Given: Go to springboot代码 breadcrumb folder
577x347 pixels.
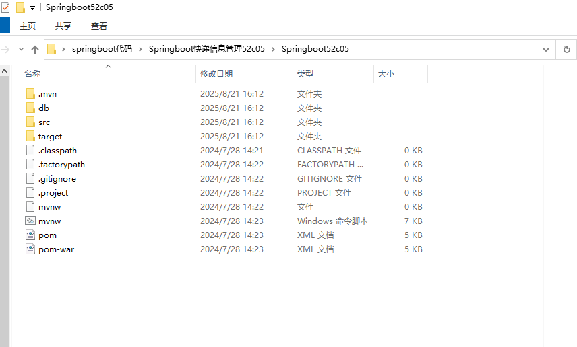Looking at the screenshot, I should (102, 49).
